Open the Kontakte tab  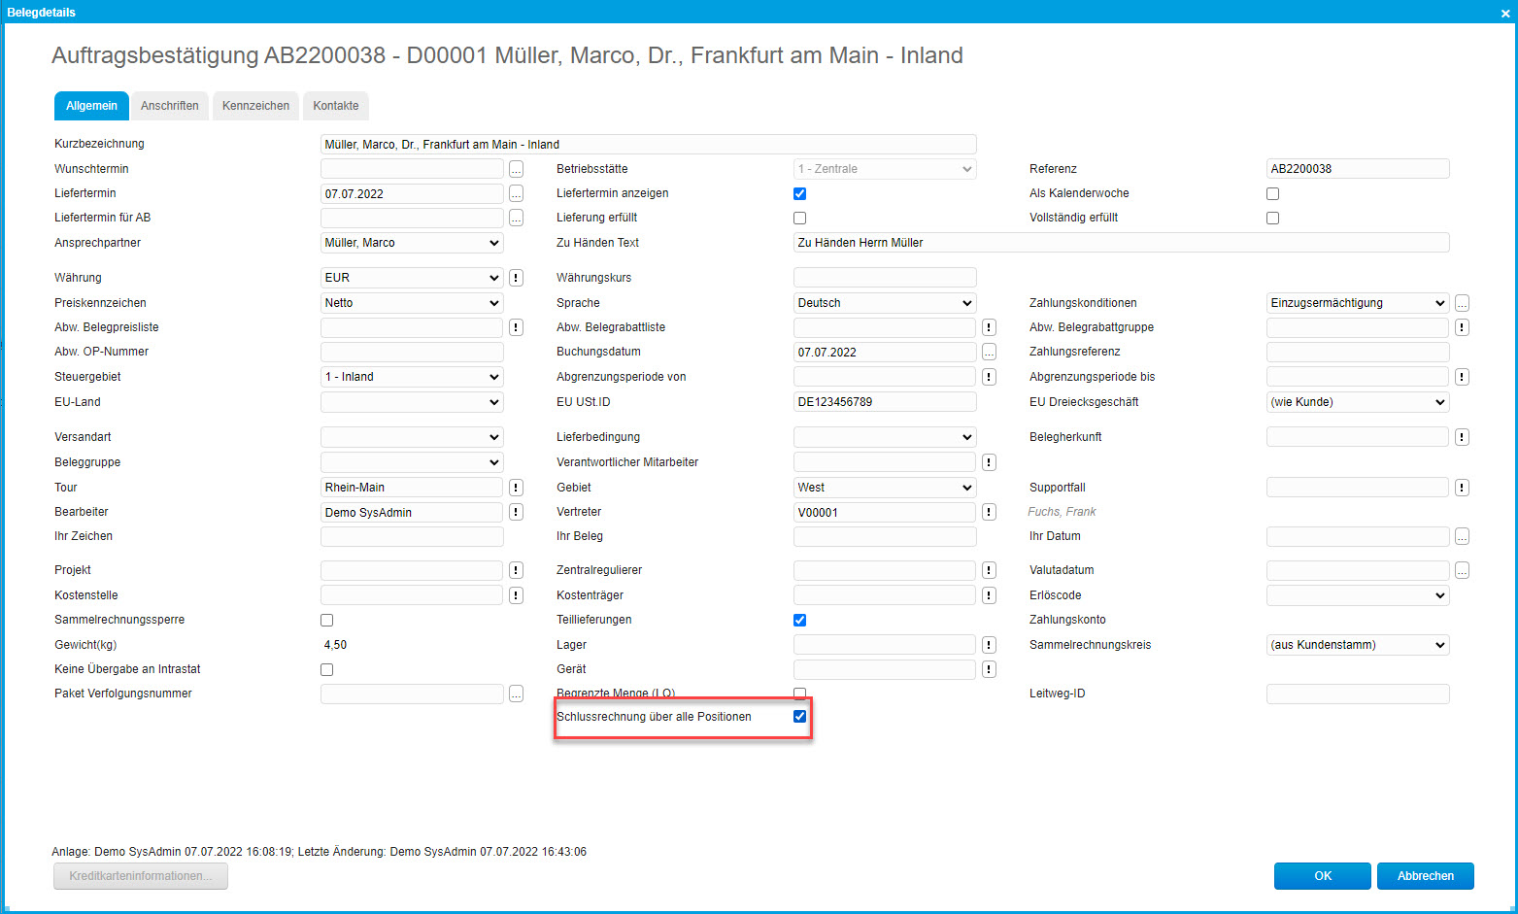[x=336, y=106]
